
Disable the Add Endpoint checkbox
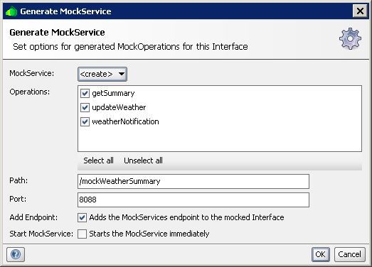pos(82,217)
